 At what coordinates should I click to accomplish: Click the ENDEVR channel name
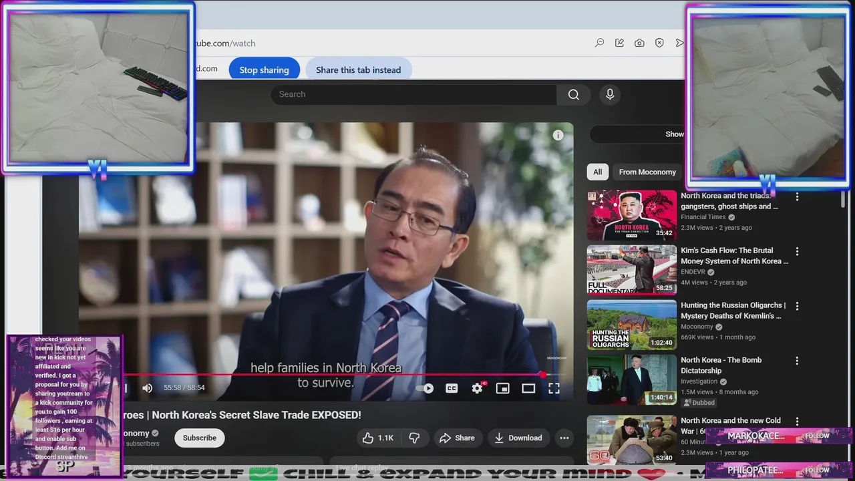(x=693, y=272)
